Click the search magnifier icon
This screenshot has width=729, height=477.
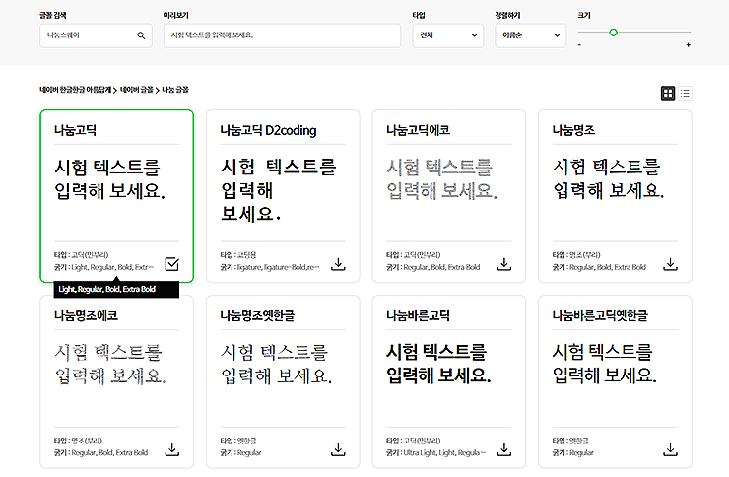141,35
